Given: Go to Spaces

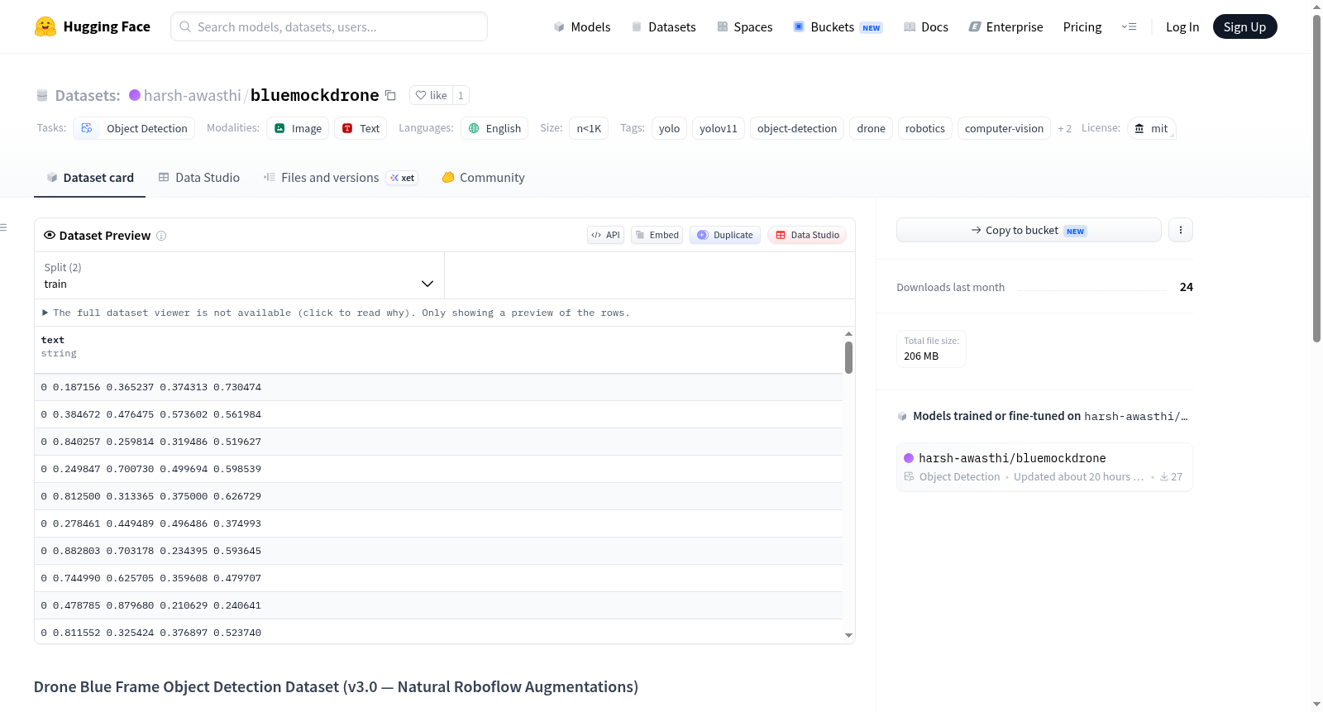Looking at the screenshot, I should tap(744, 26).
